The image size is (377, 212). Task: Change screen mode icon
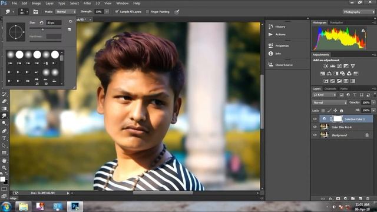click(4, 196)
